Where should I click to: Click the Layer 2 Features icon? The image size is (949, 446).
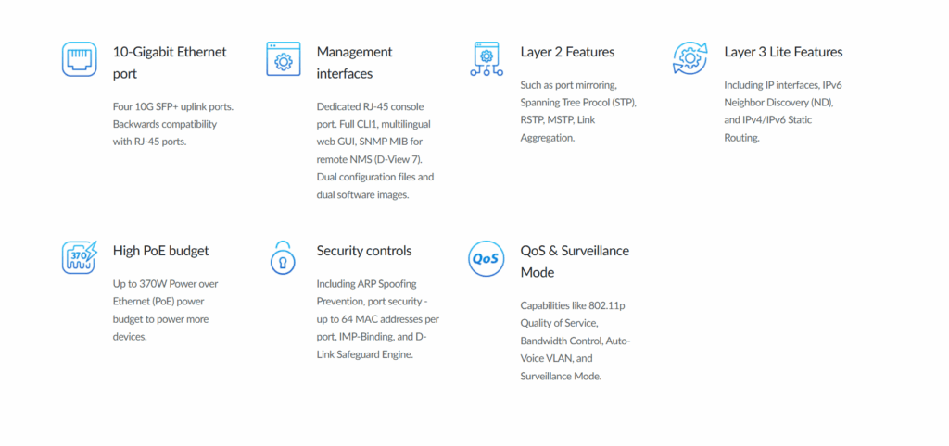pos(487,58)
